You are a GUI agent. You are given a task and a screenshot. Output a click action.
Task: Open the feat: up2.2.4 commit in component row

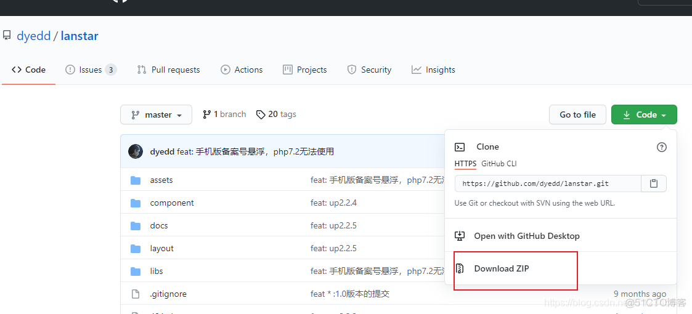point(333,203)
